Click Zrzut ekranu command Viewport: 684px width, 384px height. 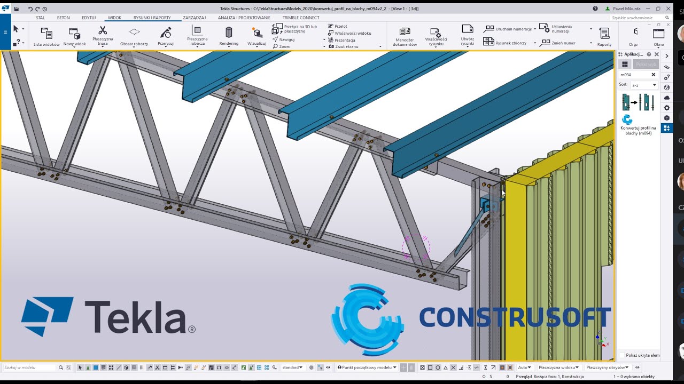(x=342, y=46)
